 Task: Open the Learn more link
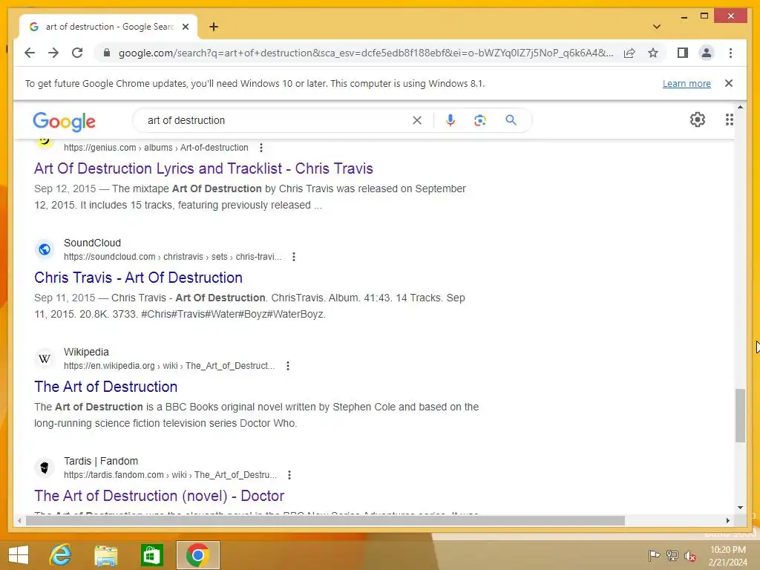pyautogui.click(x=687, y=83)
